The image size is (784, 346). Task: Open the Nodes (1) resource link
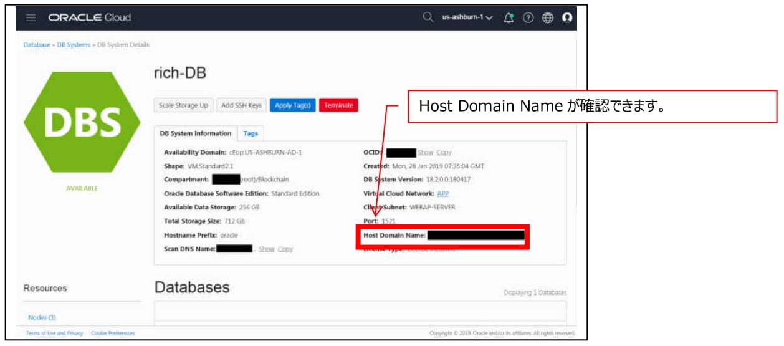[x=42, y=318]
